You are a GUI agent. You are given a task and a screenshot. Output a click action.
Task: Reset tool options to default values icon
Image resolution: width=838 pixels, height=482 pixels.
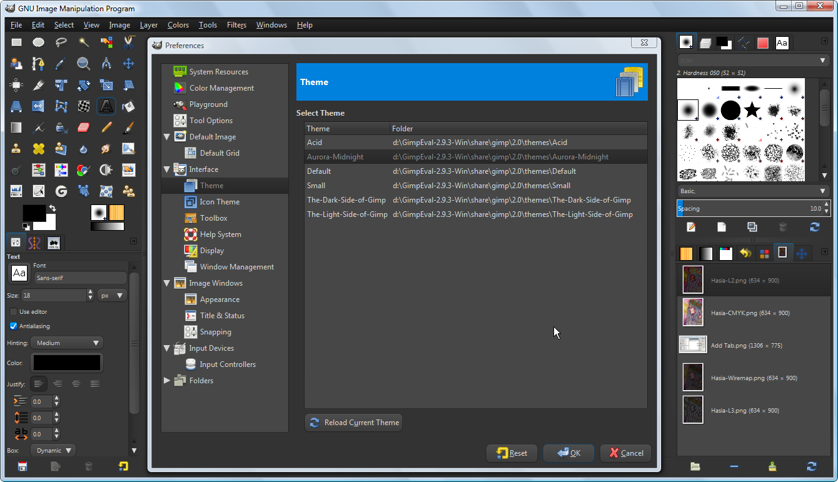point(123,466)
